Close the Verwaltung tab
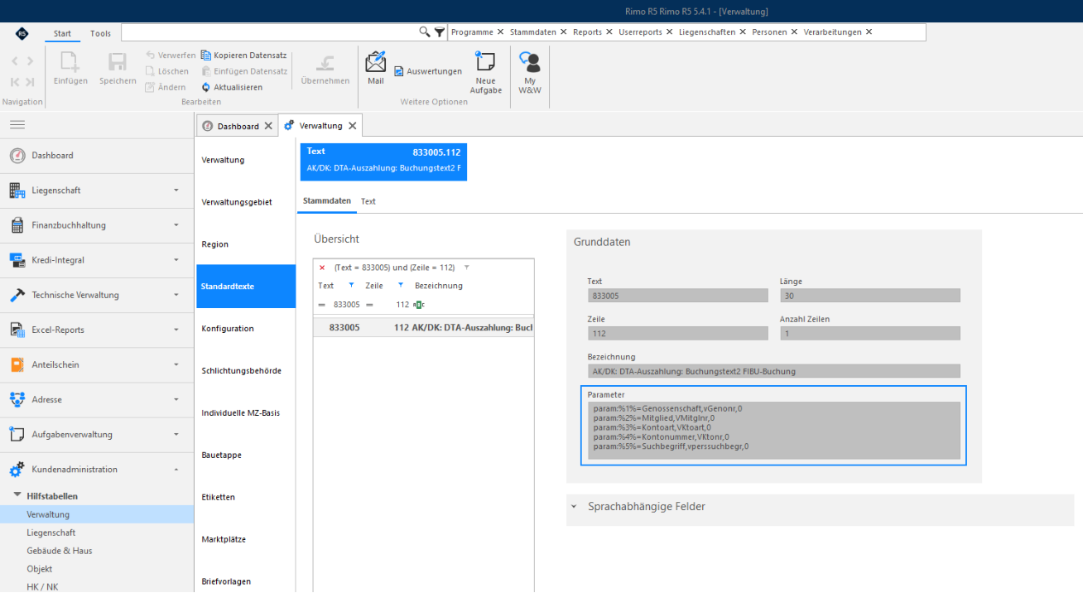The image size is (1083, 593). 352,126
